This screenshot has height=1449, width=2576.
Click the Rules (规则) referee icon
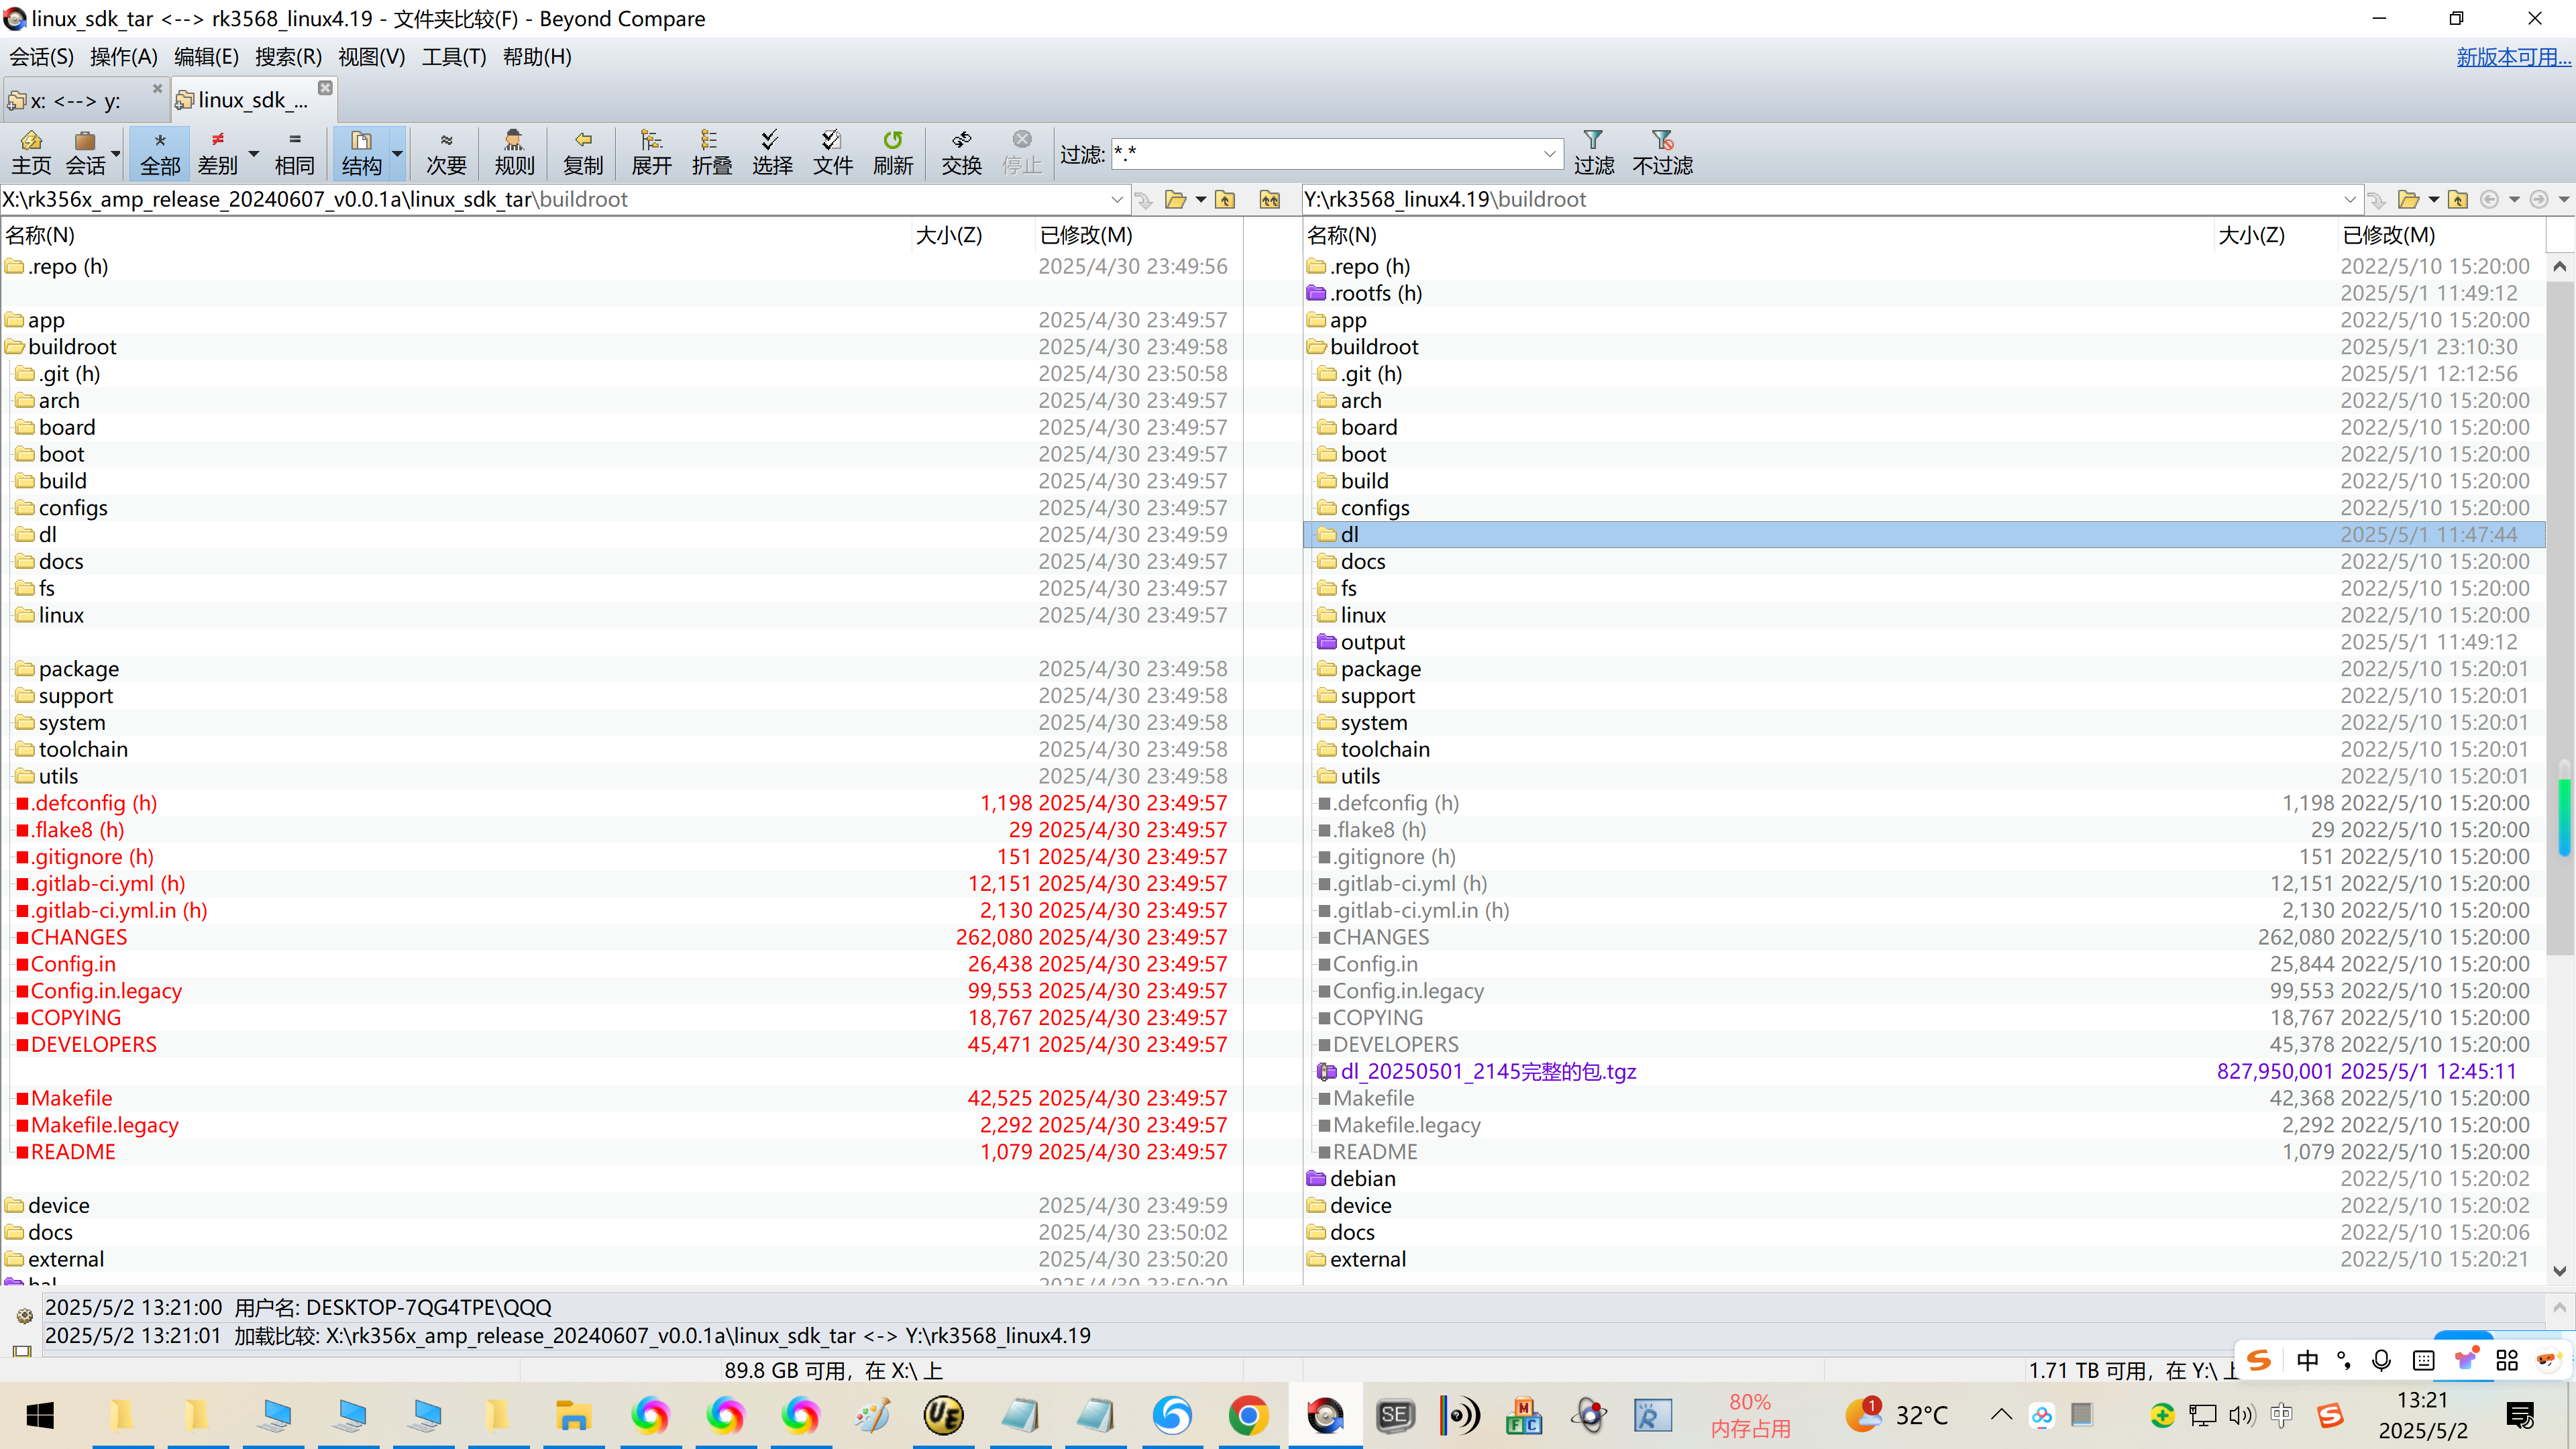point(514,152)
